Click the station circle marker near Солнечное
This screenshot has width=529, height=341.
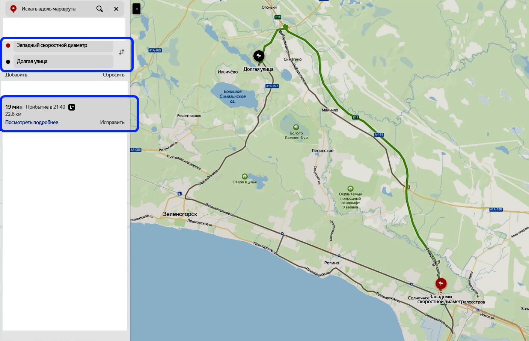coord(411,284)
